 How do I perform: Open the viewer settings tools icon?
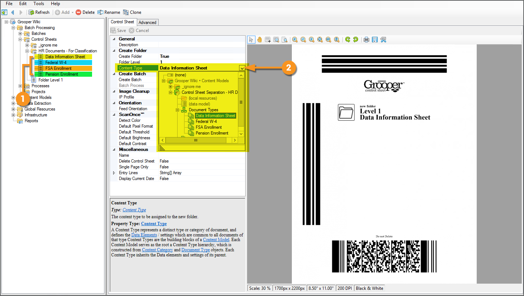(383, 40)
